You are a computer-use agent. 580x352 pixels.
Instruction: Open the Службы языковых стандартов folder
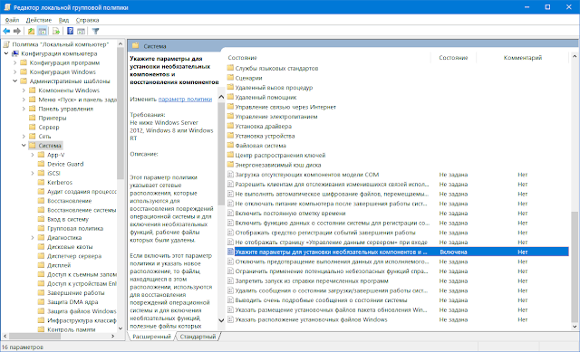(x=276, y=69)
